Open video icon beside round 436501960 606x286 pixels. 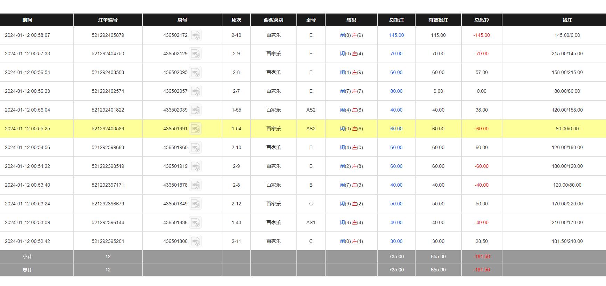[195, 148]
